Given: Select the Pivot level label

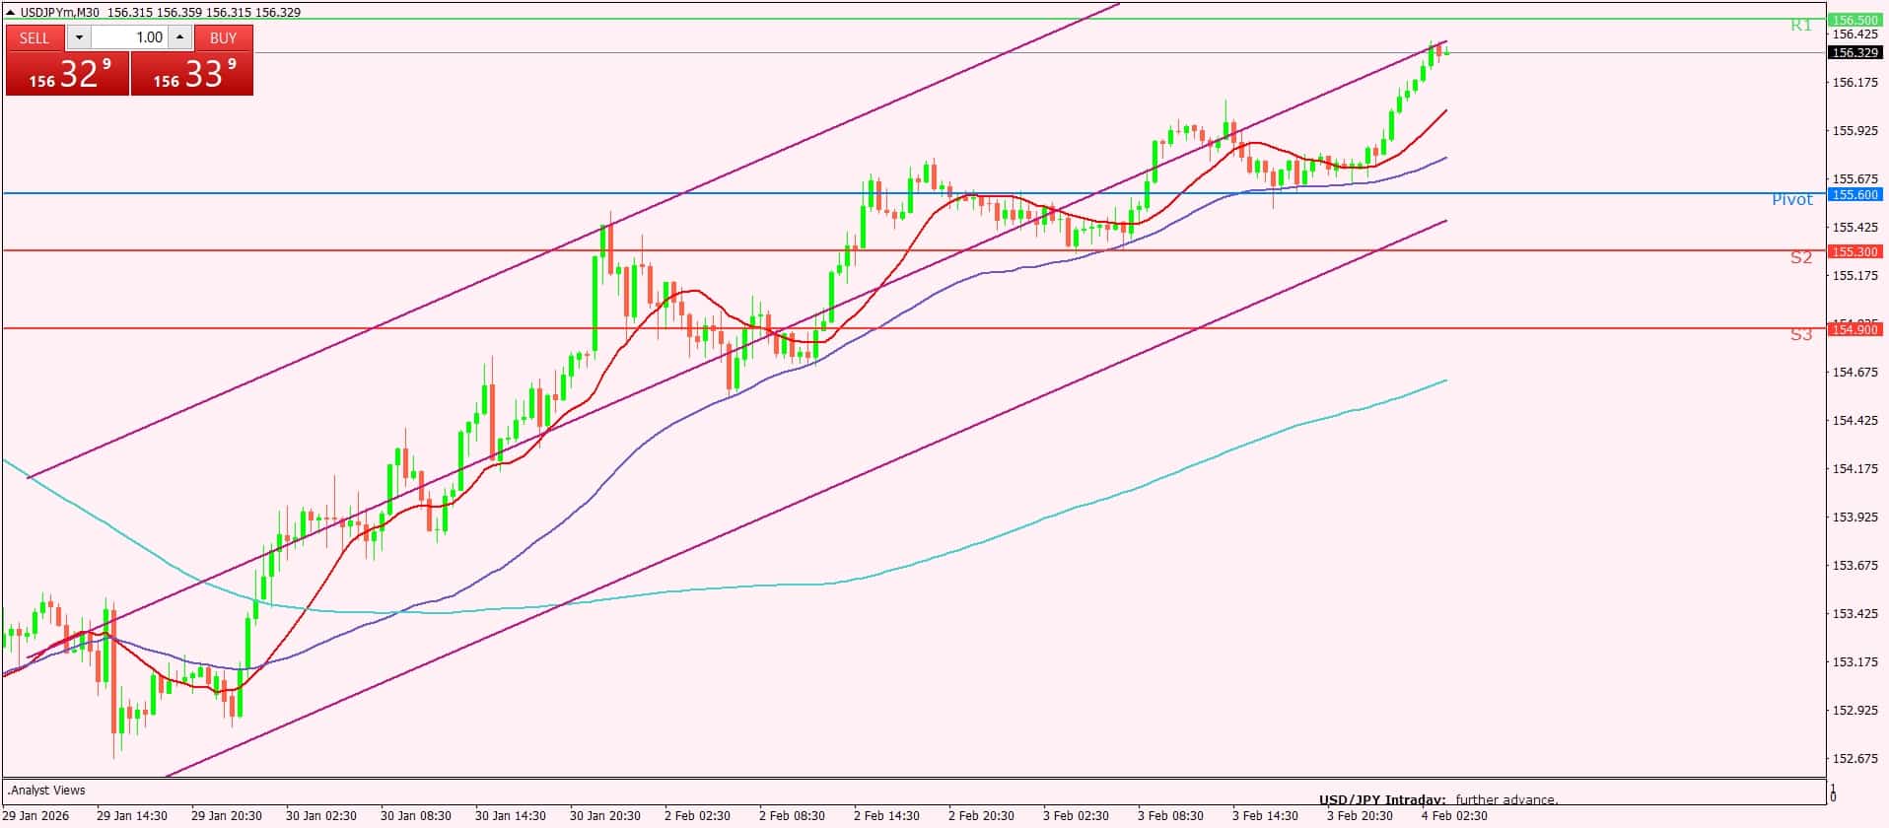Looking at the screenshot, I should click(1791, 200).
